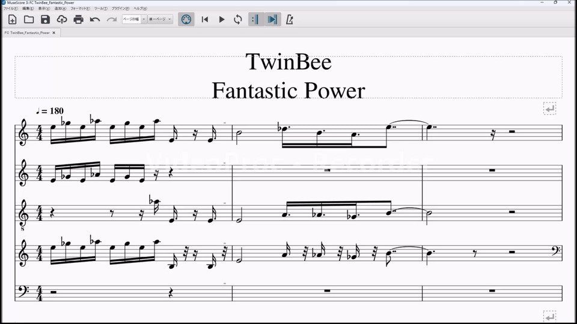Select the 4/4 time signature on the first staff
Screen dimensions: 577x324
[x=40, y=133]
